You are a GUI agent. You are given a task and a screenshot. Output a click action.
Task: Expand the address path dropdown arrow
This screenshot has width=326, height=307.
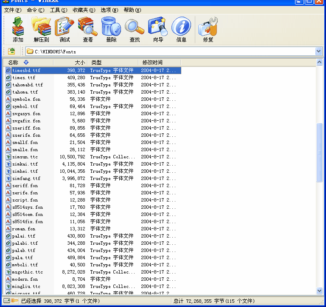(318, 51)
